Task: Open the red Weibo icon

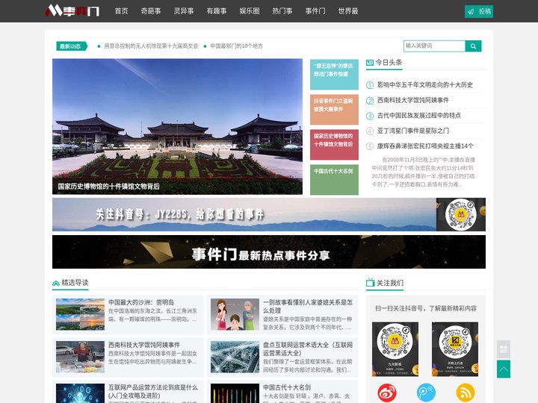Action: 387,393
